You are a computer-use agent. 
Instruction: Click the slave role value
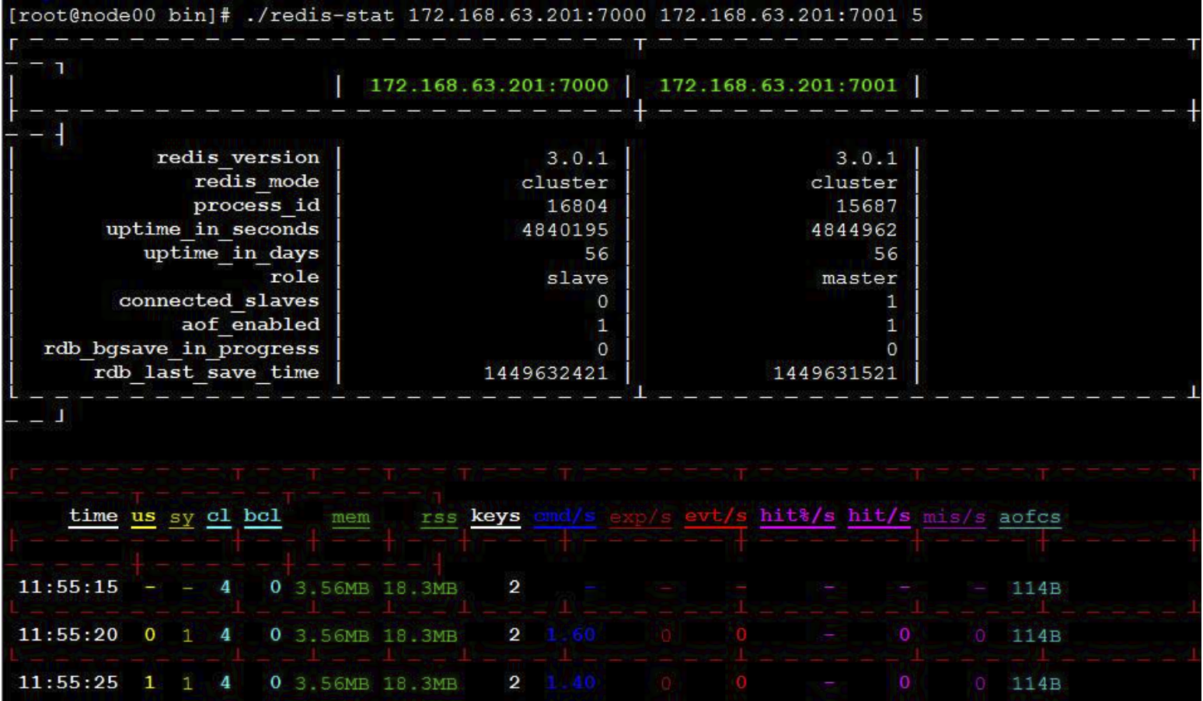[577, 277]
